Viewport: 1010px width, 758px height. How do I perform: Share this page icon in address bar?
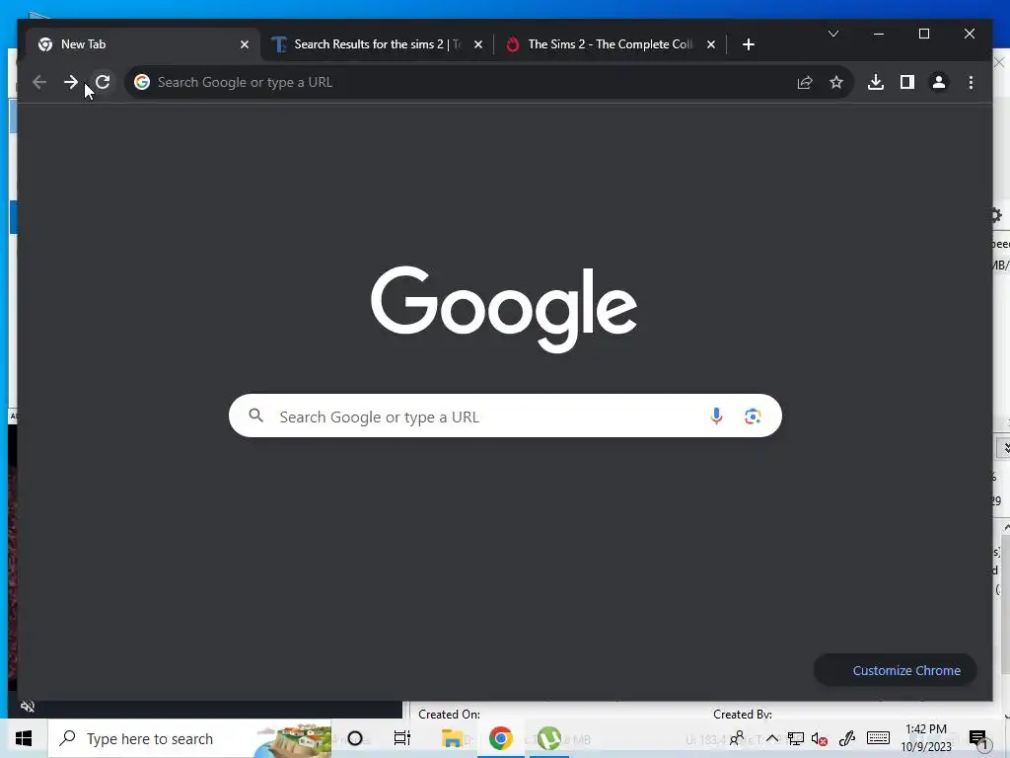(805, 83)
